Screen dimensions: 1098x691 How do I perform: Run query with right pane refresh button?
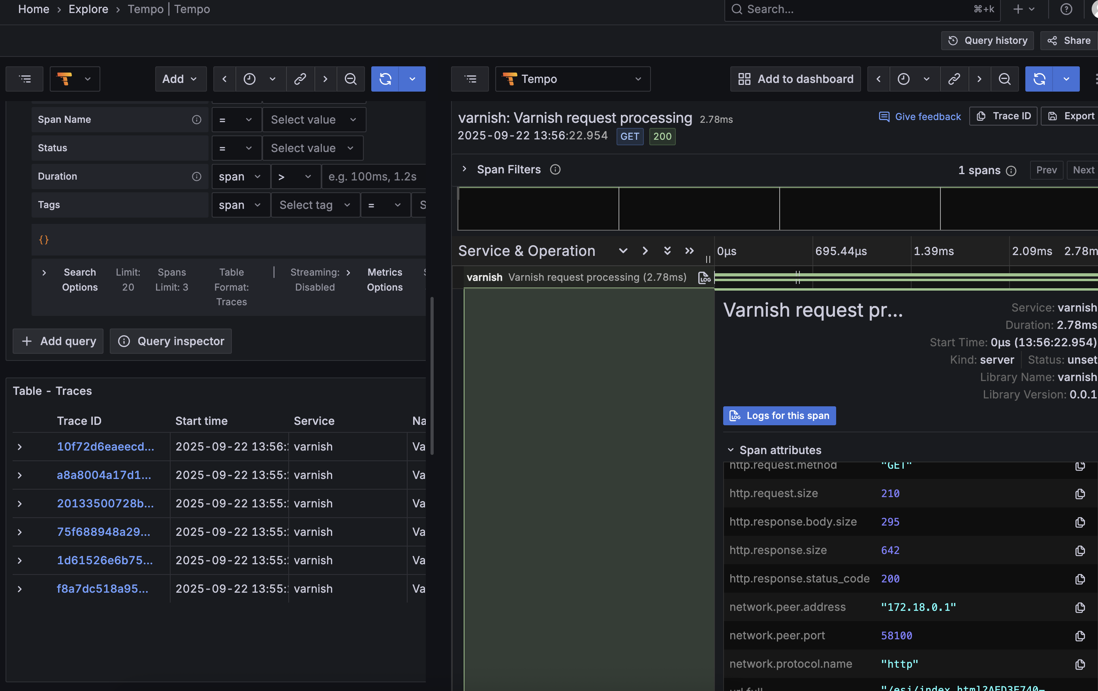[1039, 79]
